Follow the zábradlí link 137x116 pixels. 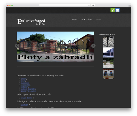(x=25, y=83)
